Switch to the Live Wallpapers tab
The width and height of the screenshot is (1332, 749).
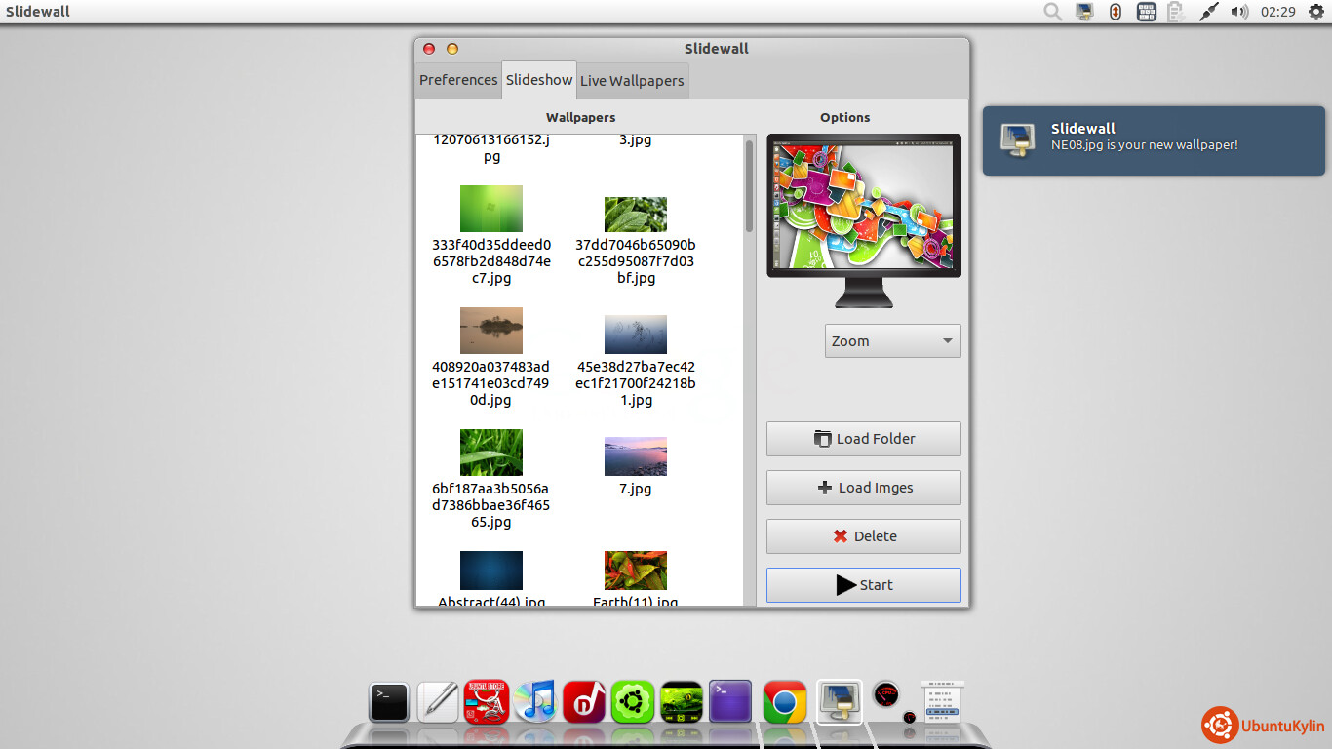point(632,81)
